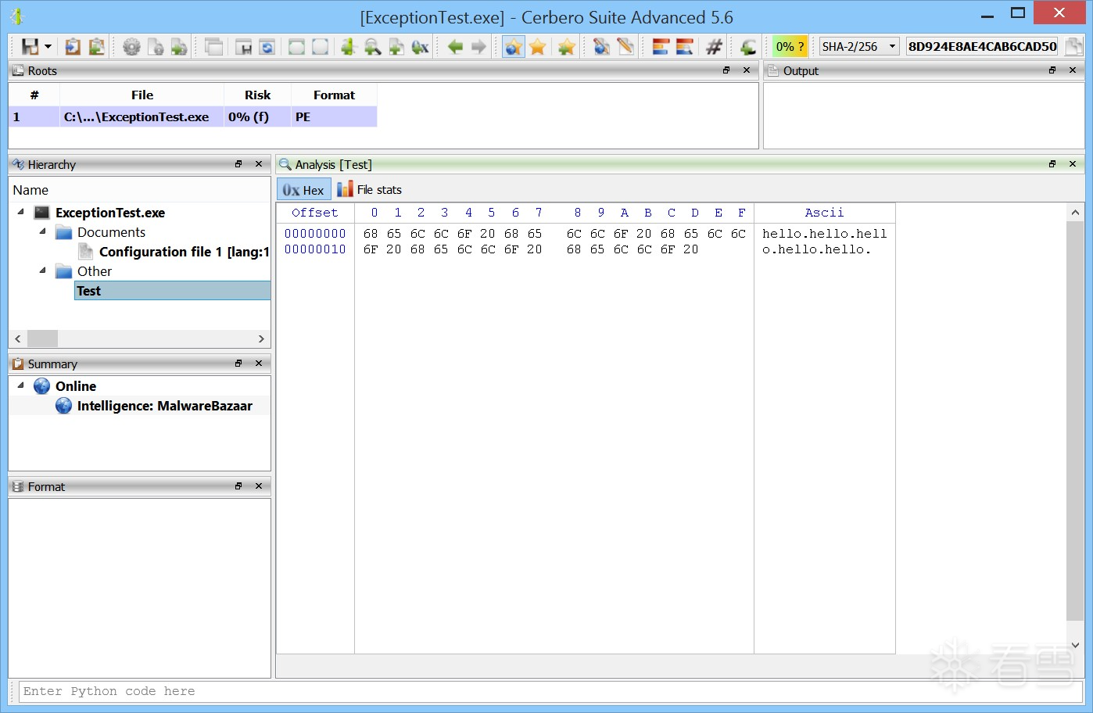This screenshot has width=1093, height=713.
Task: Click the window-with-floppy toolbar icon
Action: click(x=243, y=47)
